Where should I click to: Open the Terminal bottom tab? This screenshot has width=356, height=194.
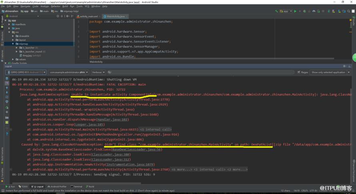point(76,186)
